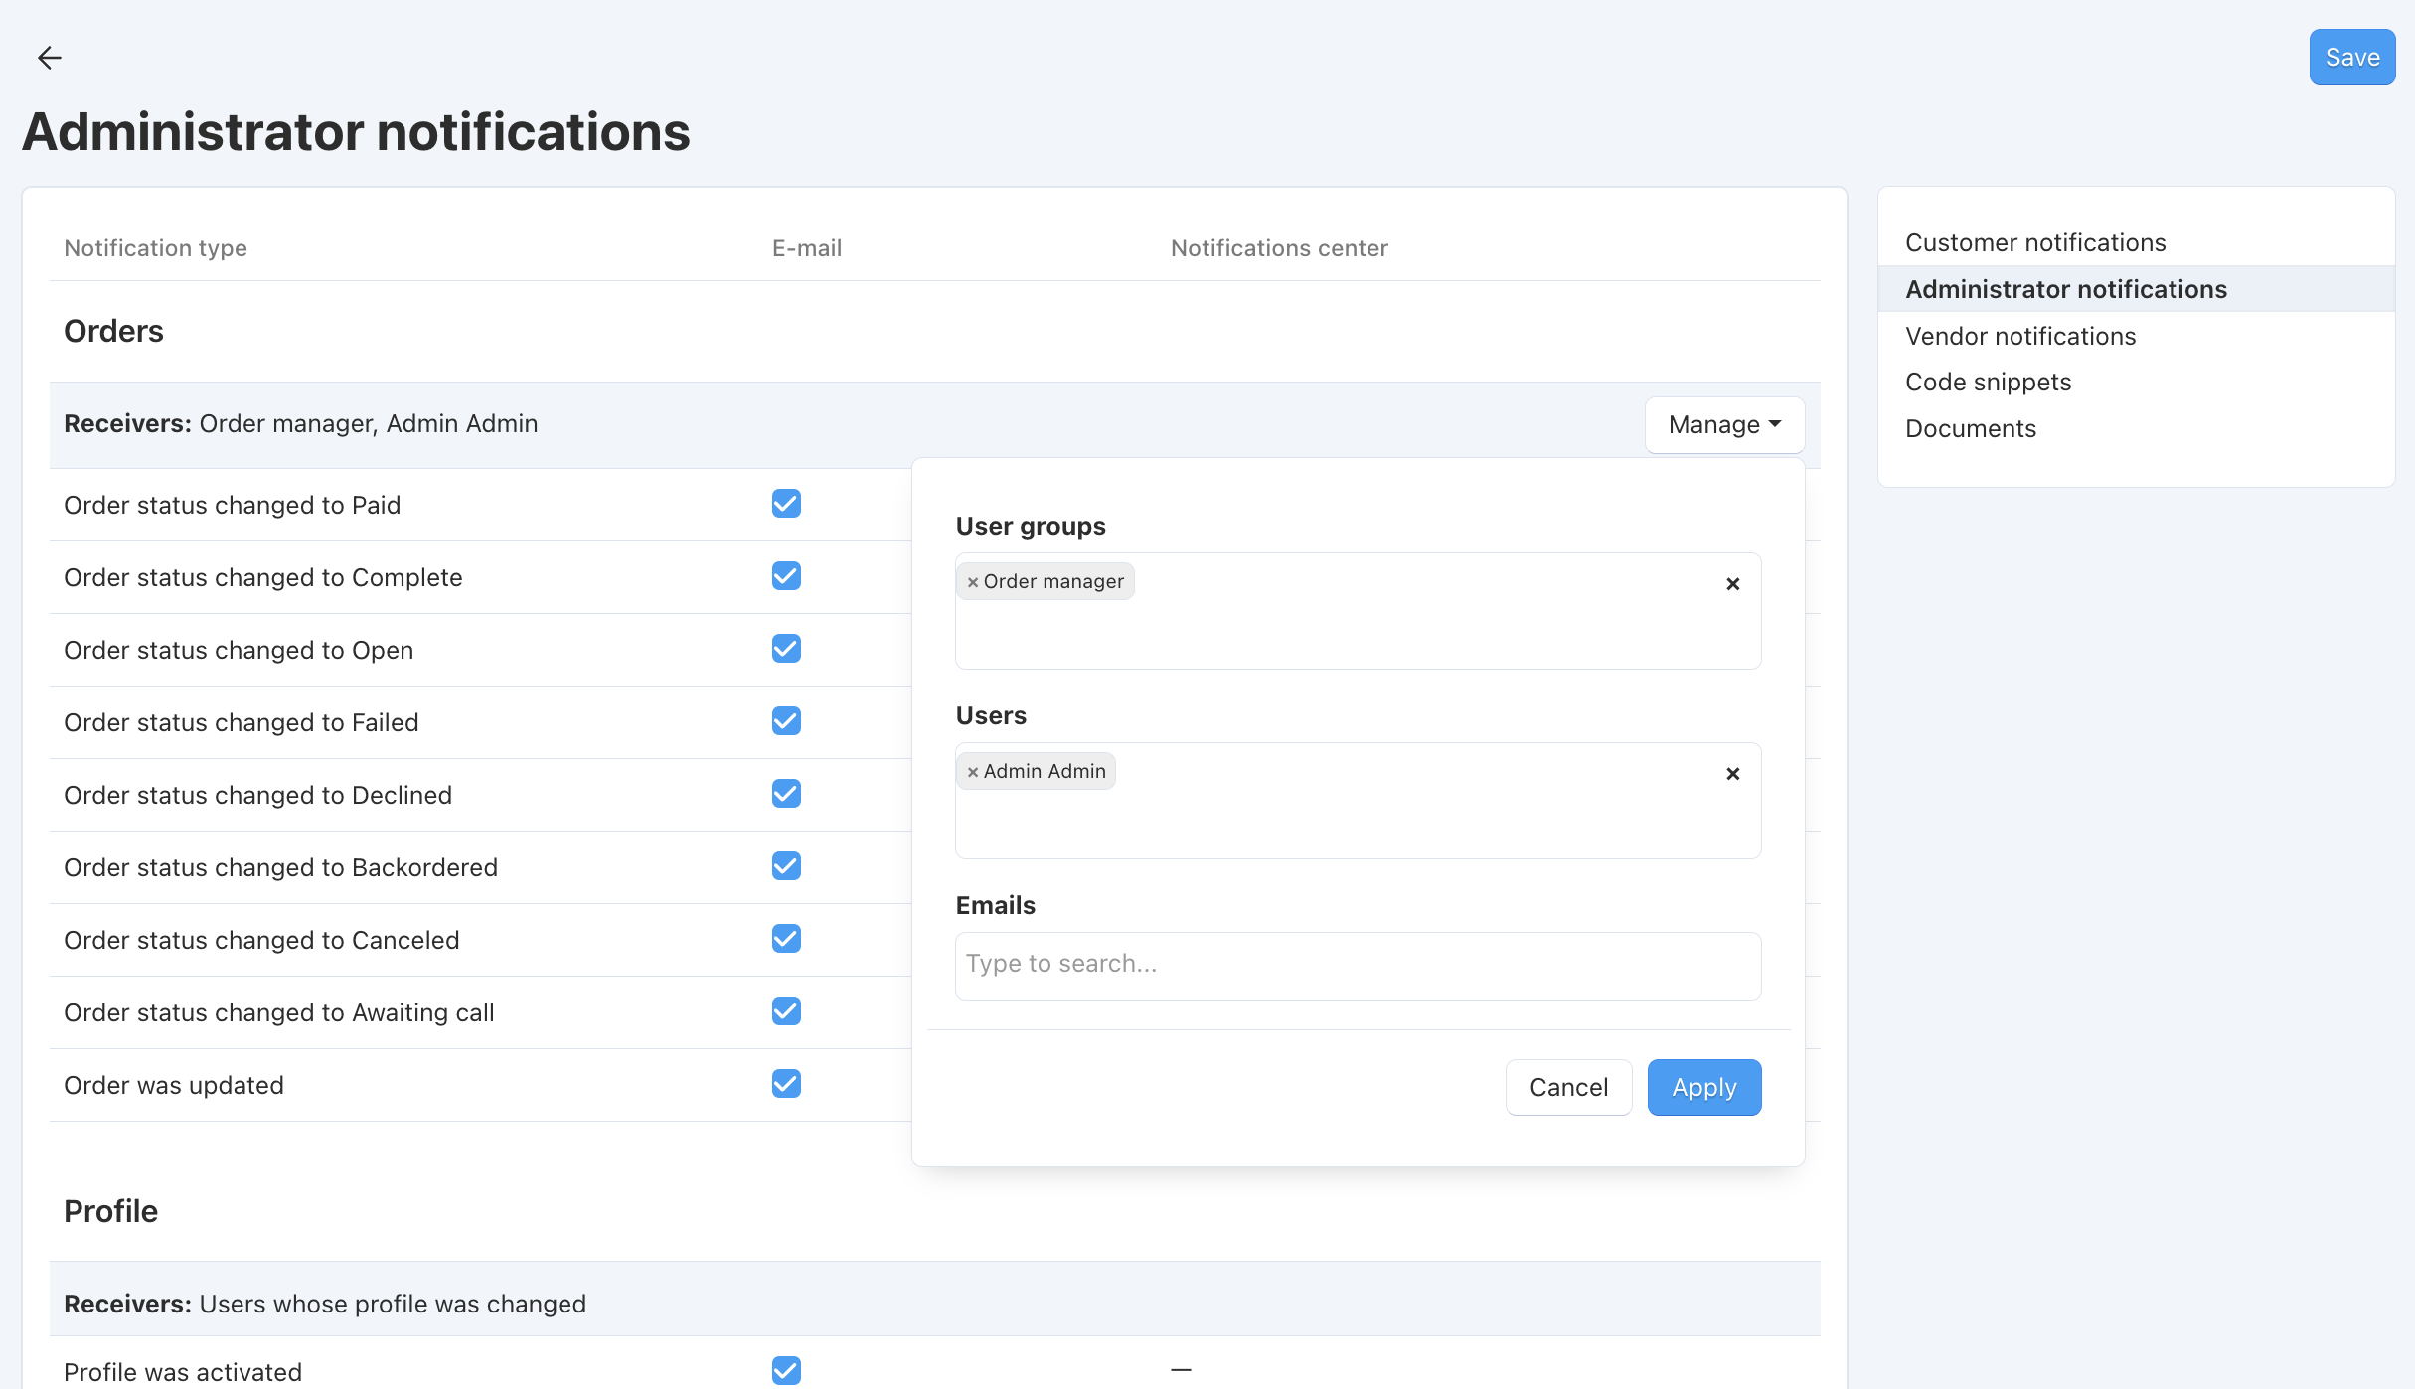Click the 'Order status changed to Awaiting call' label
Screen dimensions: 2415x1389
pos(279,1012)
